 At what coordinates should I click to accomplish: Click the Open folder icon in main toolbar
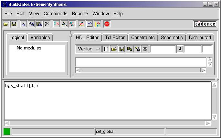[6, 24]
